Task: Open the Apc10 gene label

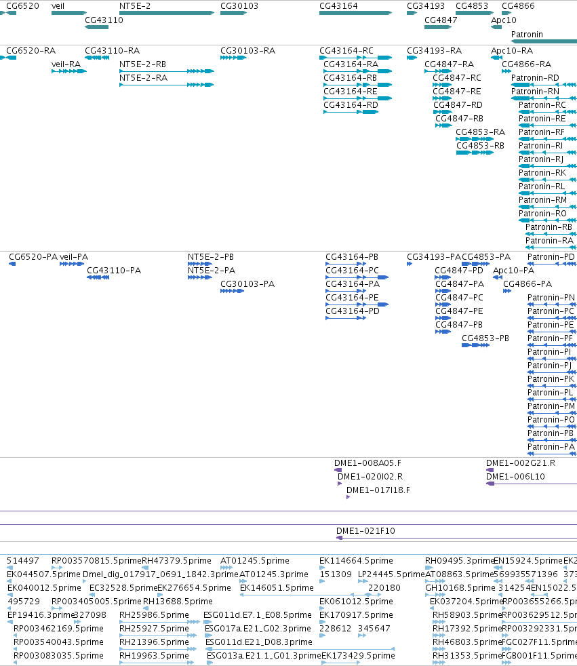Action: click(x=504, y=20)
